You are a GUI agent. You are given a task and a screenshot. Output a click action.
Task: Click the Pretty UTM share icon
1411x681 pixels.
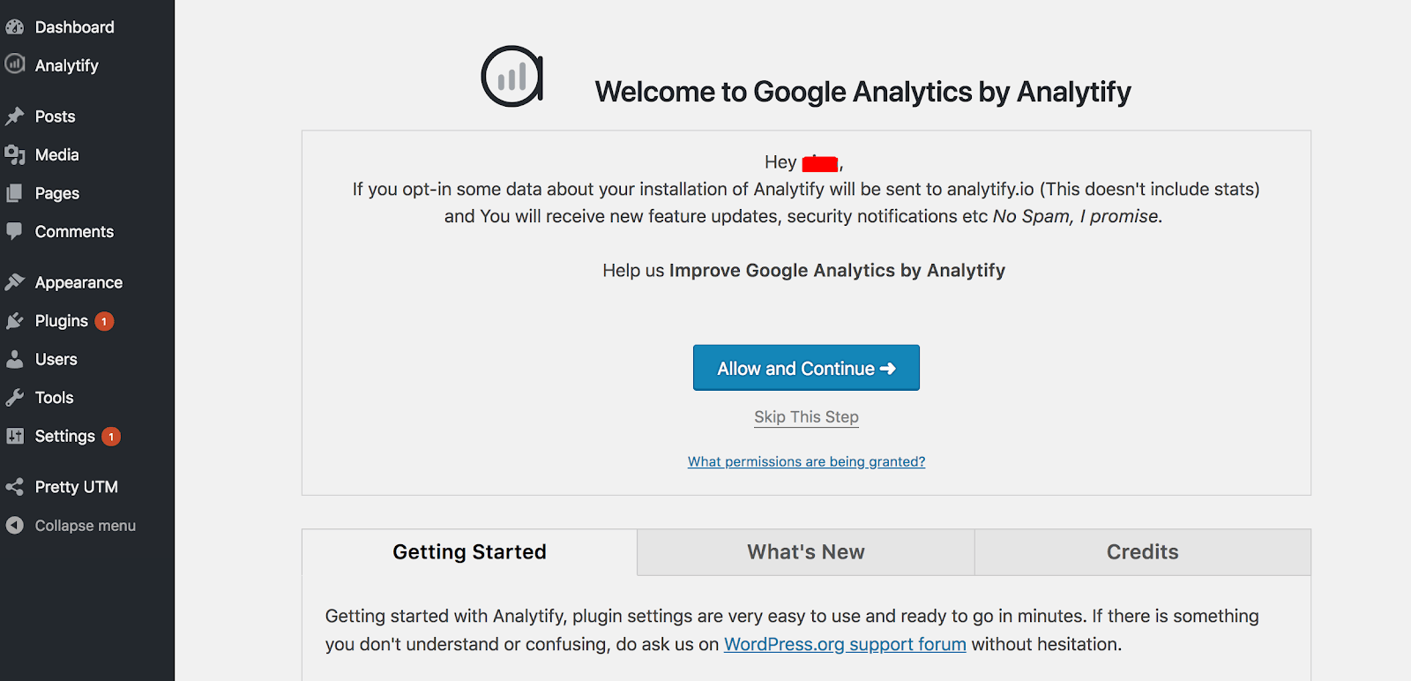(16, 486)
